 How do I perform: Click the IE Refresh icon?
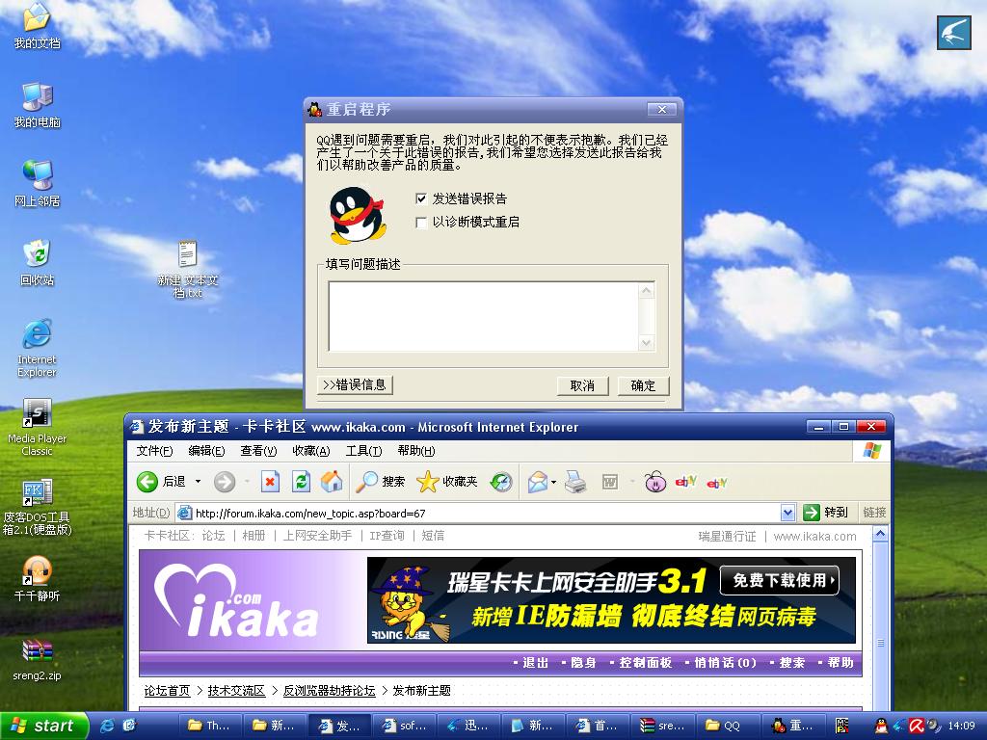pyautogui.click(x=302, y=482)
